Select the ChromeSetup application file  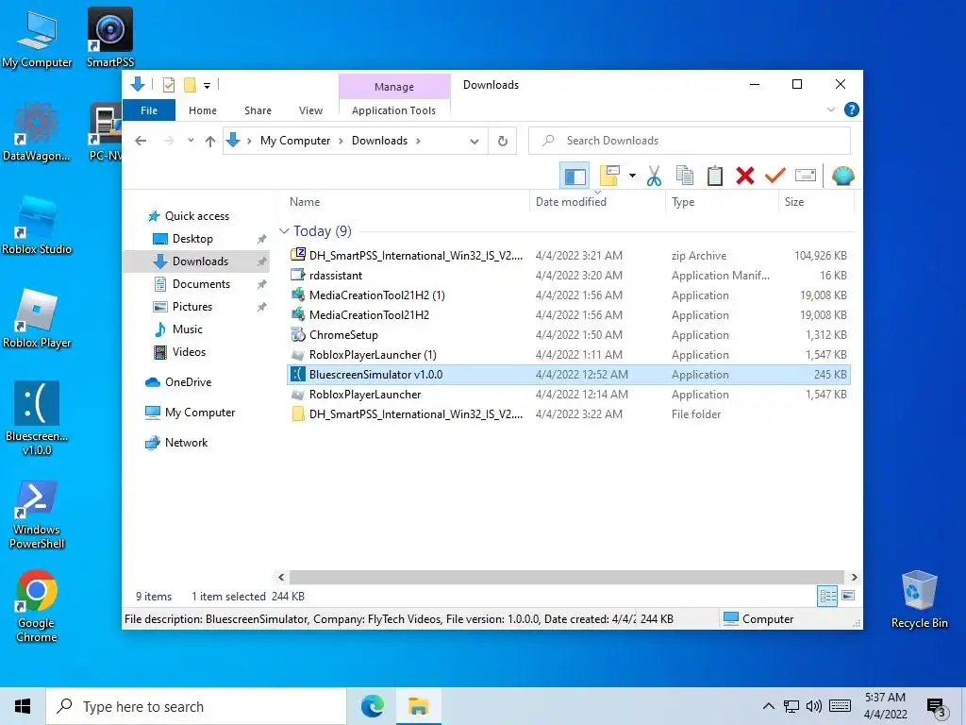(569, 335)
